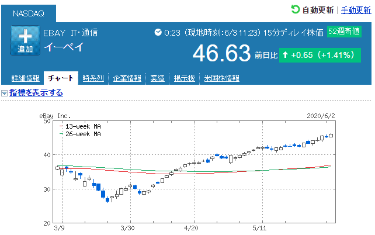Open the 掲示板 tab
This screenshot has width=375, height=235.
click(x=185, y=78)
